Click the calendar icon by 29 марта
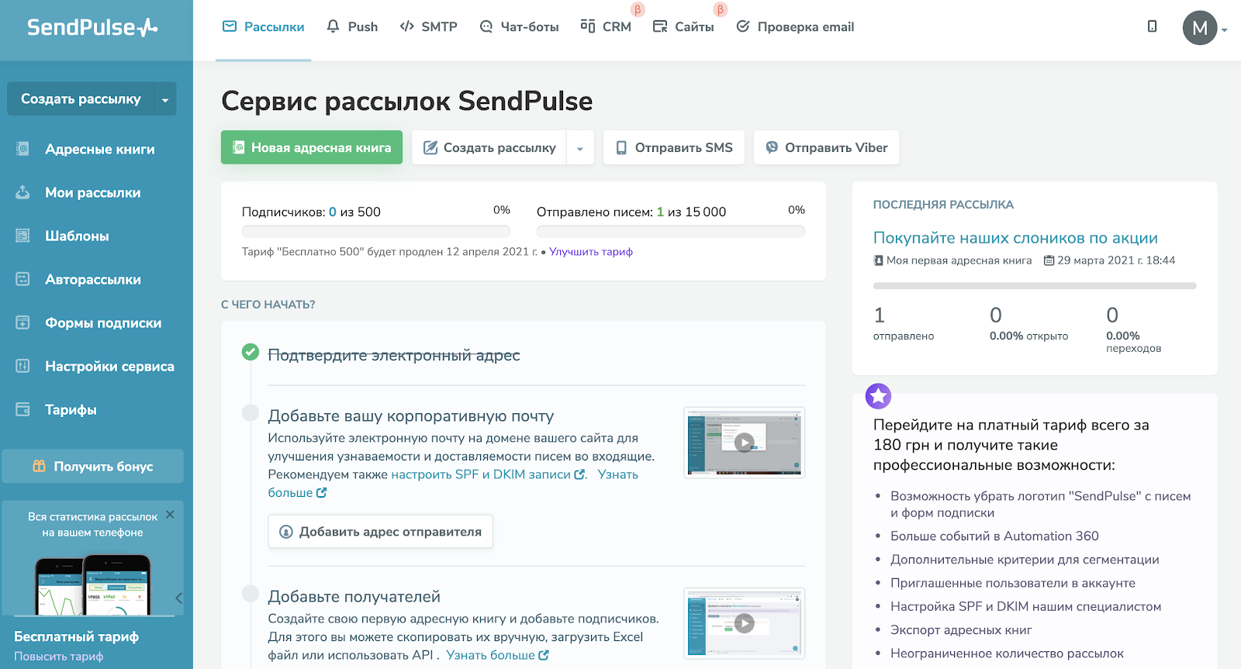This screenshot has height=669, width=1241. click(1049, 260)
